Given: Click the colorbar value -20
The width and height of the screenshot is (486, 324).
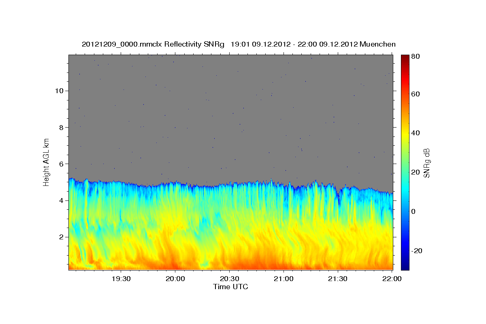Looking at the screenshot, I should 418,251.
